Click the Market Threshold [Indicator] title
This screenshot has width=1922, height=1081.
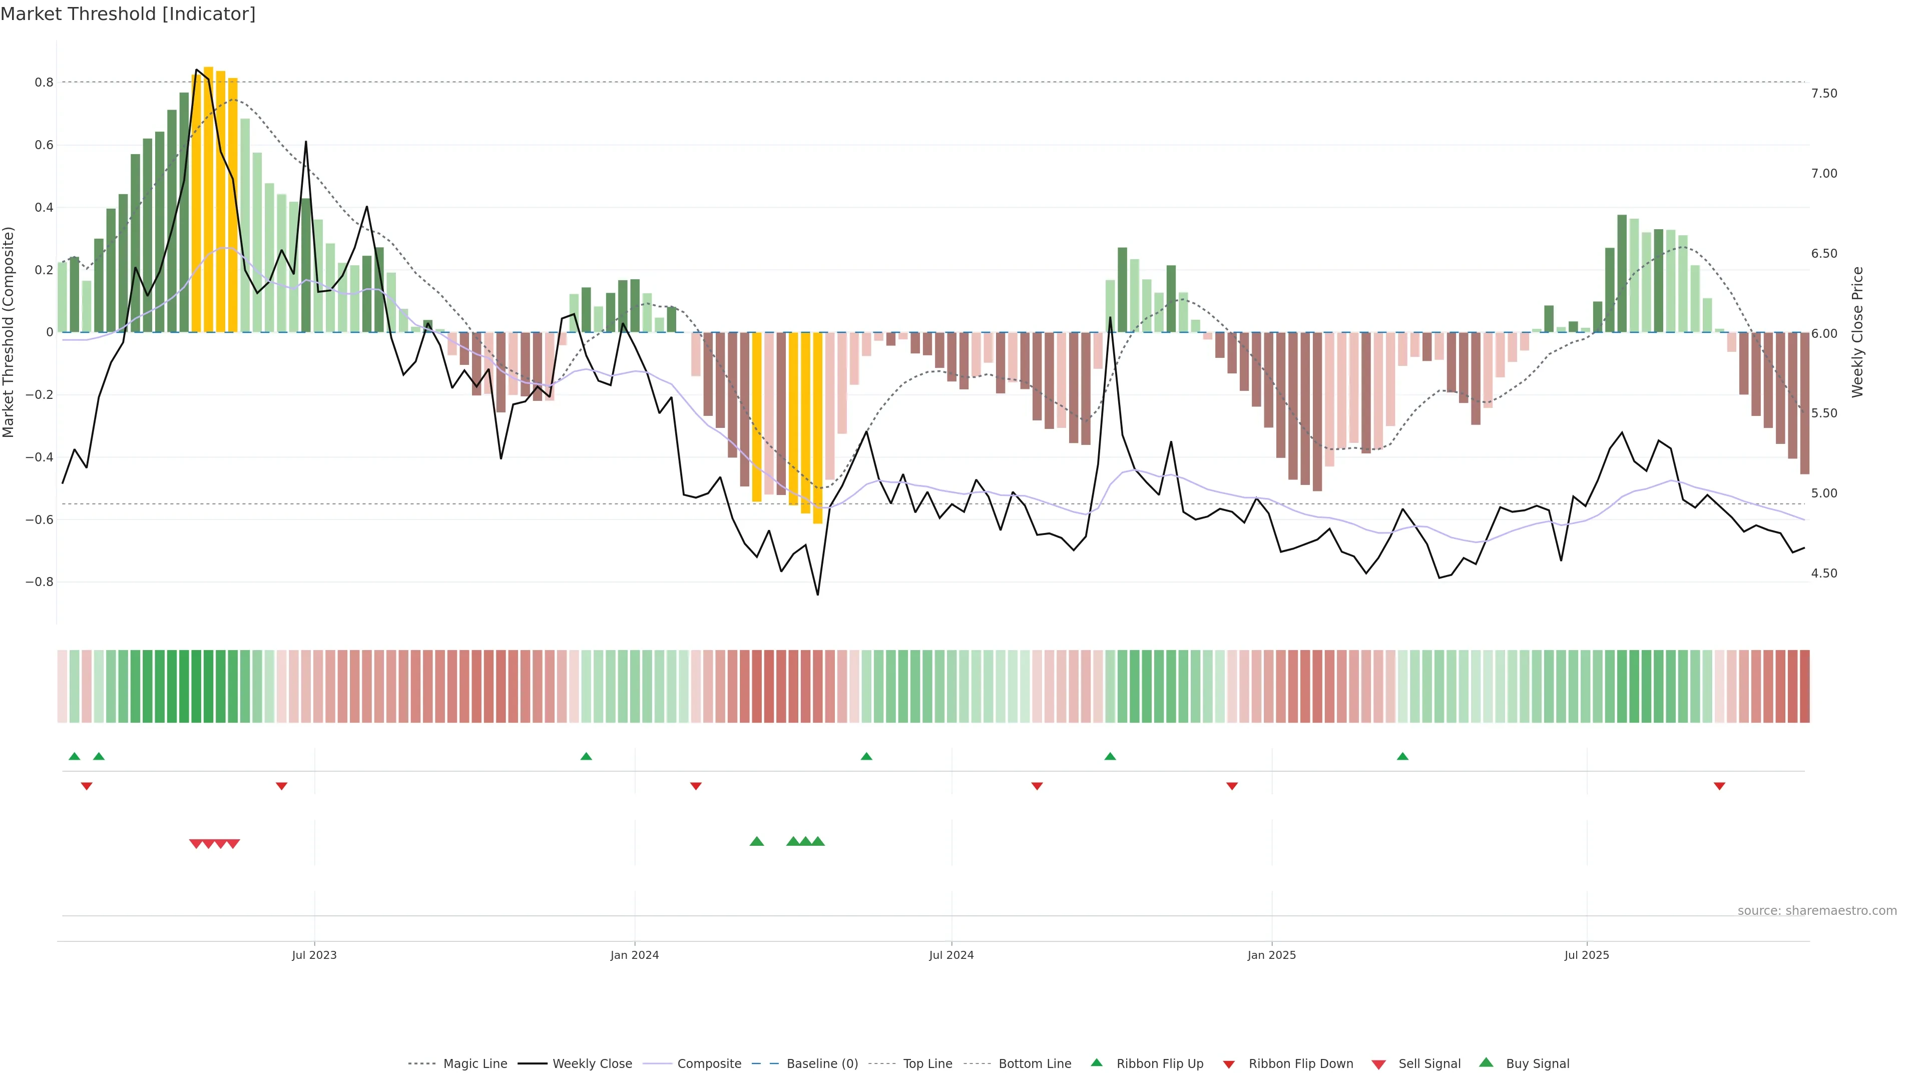point(128,14)
